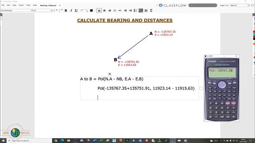This screenshot has height=143, width=255.
Task: Click the calculator round navigation pad
Action: pos(222,85)
